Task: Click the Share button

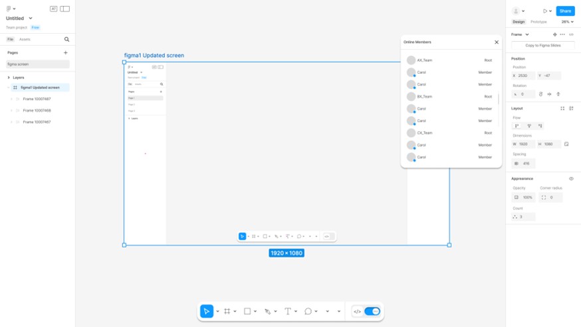Action: point(565,11)
